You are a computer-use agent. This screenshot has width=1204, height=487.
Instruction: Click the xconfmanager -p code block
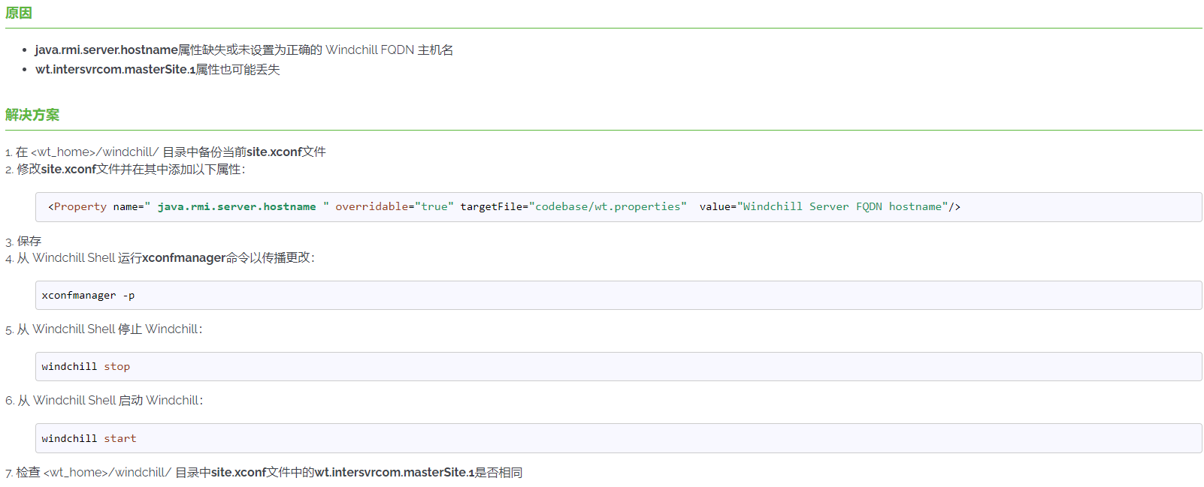pyautogui.click(x=89, y=296)
